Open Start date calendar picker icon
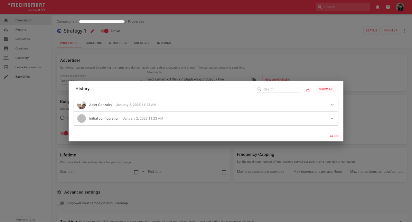The width and height of the screenshot is (412, 222). point(136,172)
